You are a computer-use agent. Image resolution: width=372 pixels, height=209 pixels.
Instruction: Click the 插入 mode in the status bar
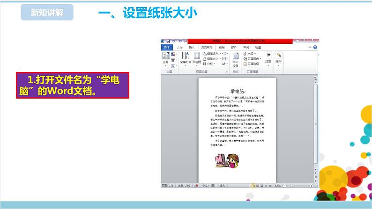point(222,186)
